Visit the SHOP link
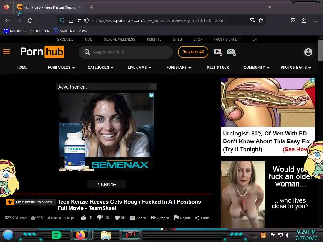 198,39
